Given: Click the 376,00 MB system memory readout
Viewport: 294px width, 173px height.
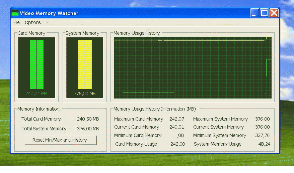Looking at the screenshot, I should (85, 94).
